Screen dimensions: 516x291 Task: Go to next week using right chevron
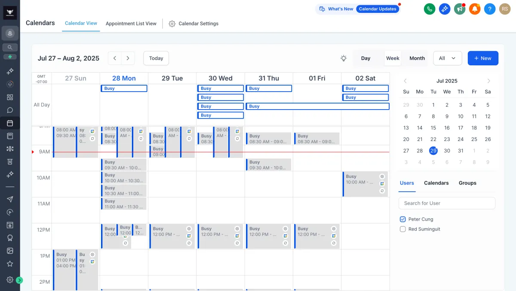point(128,58)
